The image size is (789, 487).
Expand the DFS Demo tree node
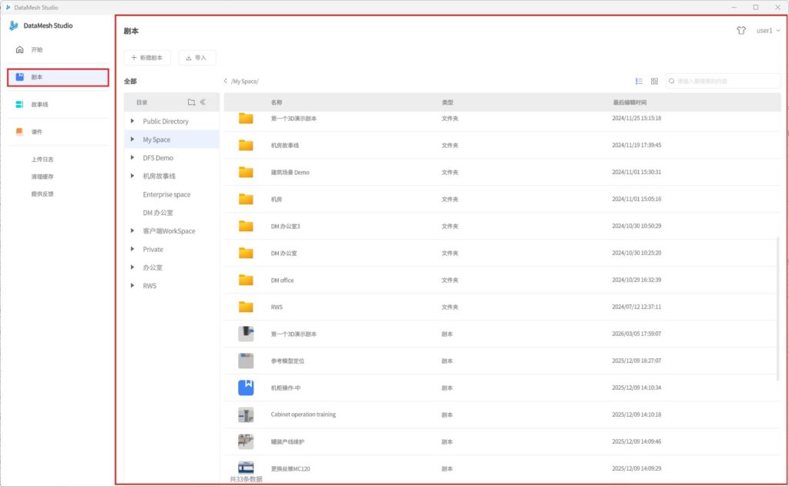[133, 158]
